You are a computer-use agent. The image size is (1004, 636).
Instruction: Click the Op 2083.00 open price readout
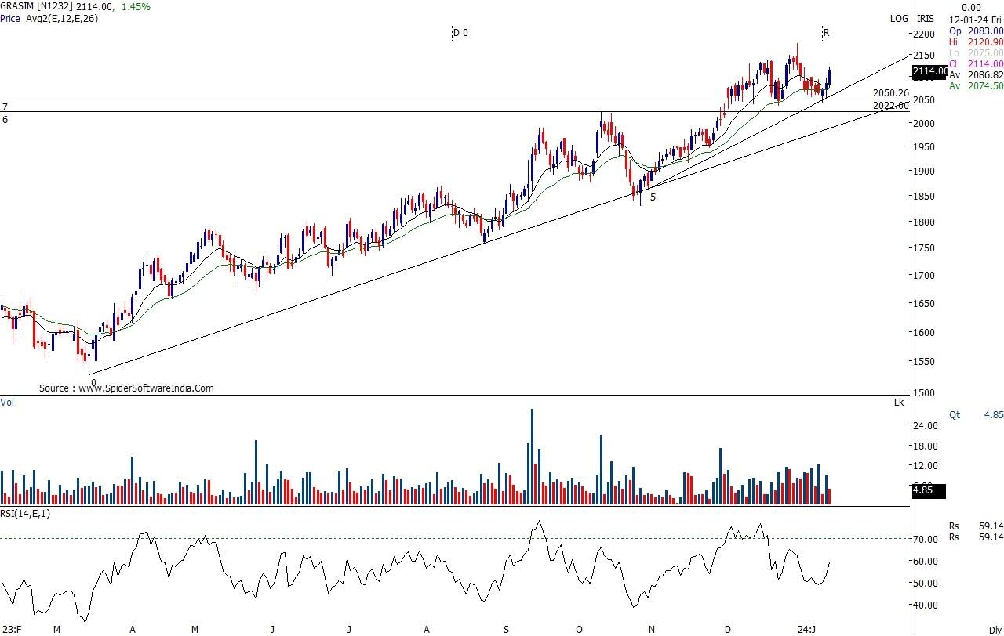tap(976, 31)
